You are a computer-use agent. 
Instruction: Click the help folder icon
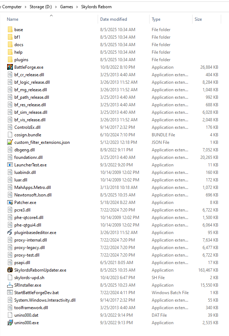pos(10,52)
